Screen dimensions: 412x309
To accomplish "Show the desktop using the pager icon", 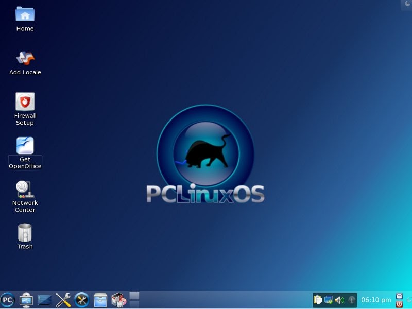I will click(x=44, y=299).
